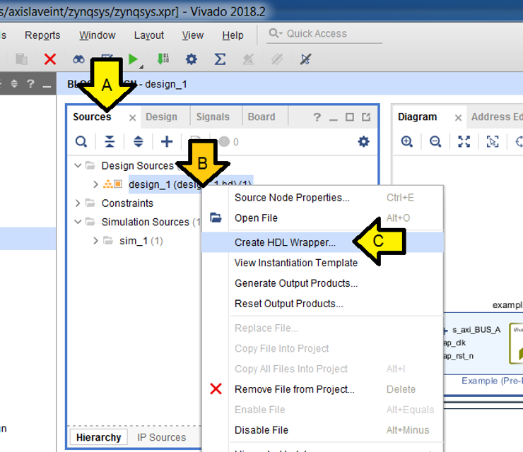Click the Run dropdown arrow
Screen dimensions: 523x452
click(x=141, y=67)
